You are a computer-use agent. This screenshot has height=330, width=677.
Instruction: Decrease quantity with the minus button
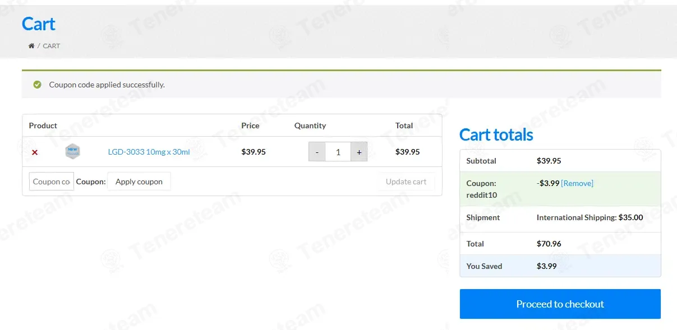[317, 152]
